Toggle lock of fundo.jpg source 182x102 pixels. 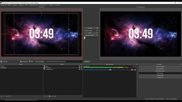[x=82, y=68]
